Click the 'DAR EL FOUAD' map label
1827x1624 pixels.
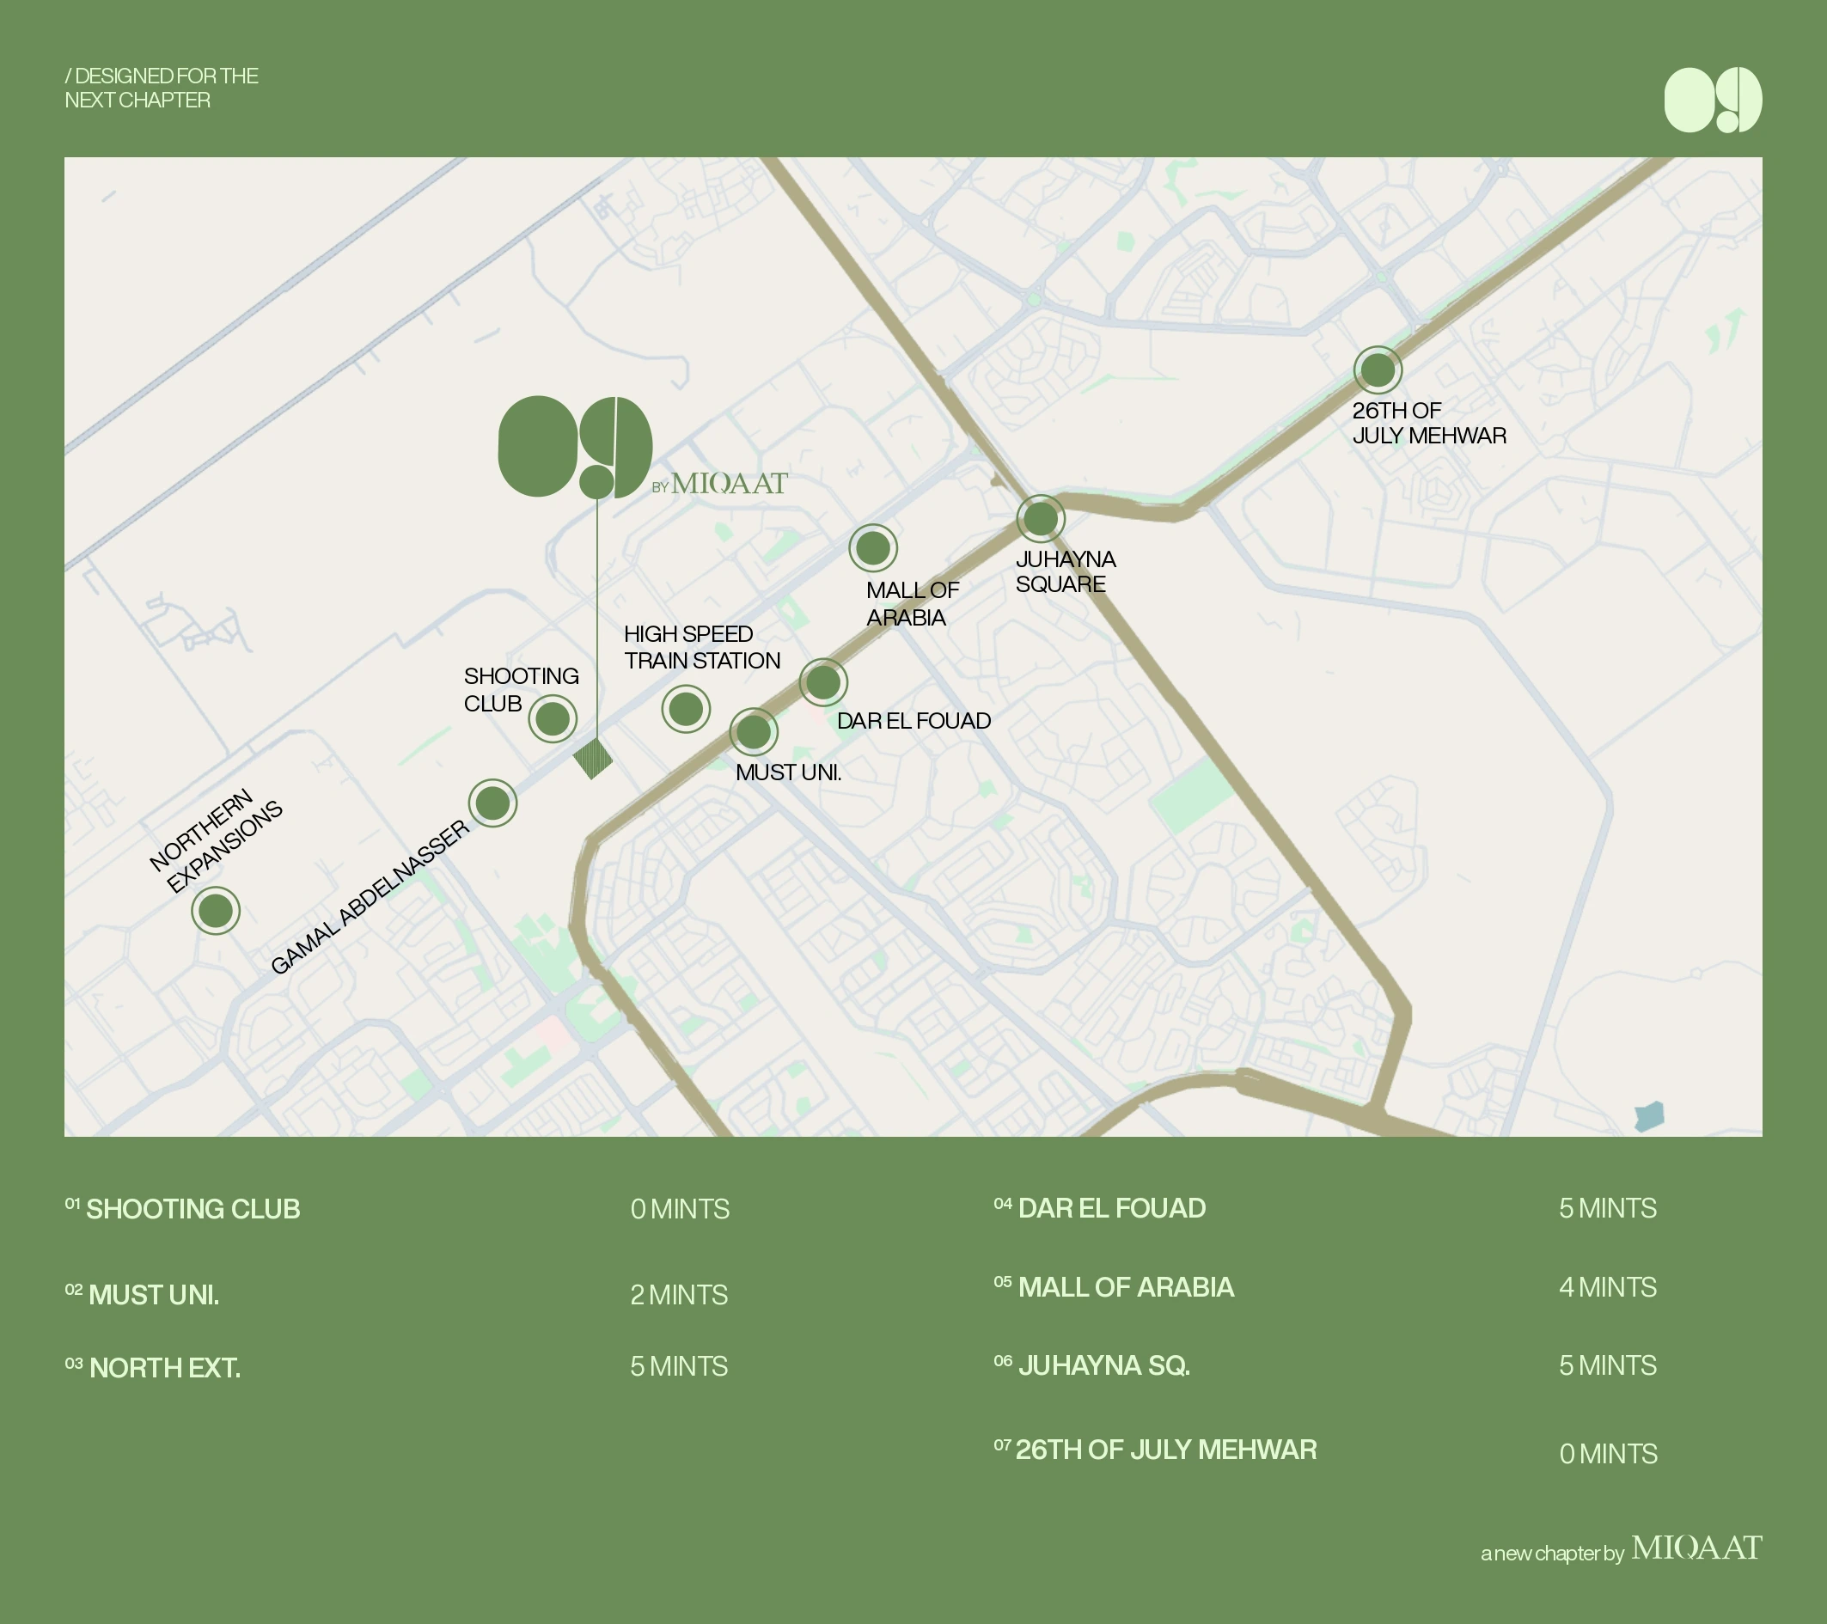[x=913, y=720]
